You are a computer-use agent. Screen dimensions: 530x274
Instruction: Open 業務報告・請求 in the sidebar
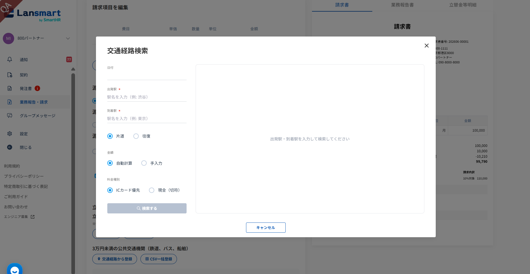(x=34, y=102)
